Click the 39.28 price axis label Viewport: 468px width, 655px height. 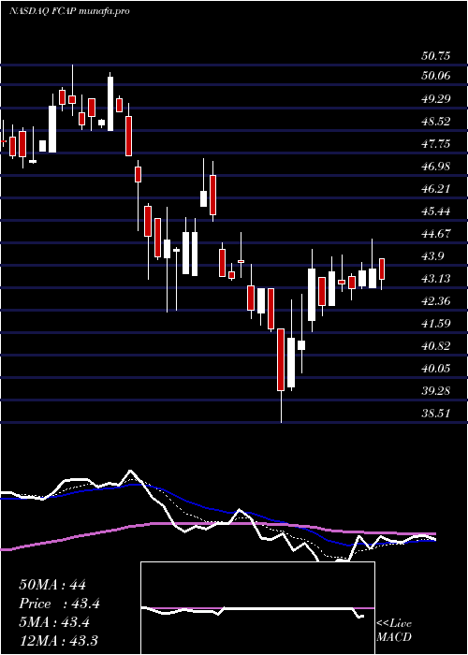435,391
